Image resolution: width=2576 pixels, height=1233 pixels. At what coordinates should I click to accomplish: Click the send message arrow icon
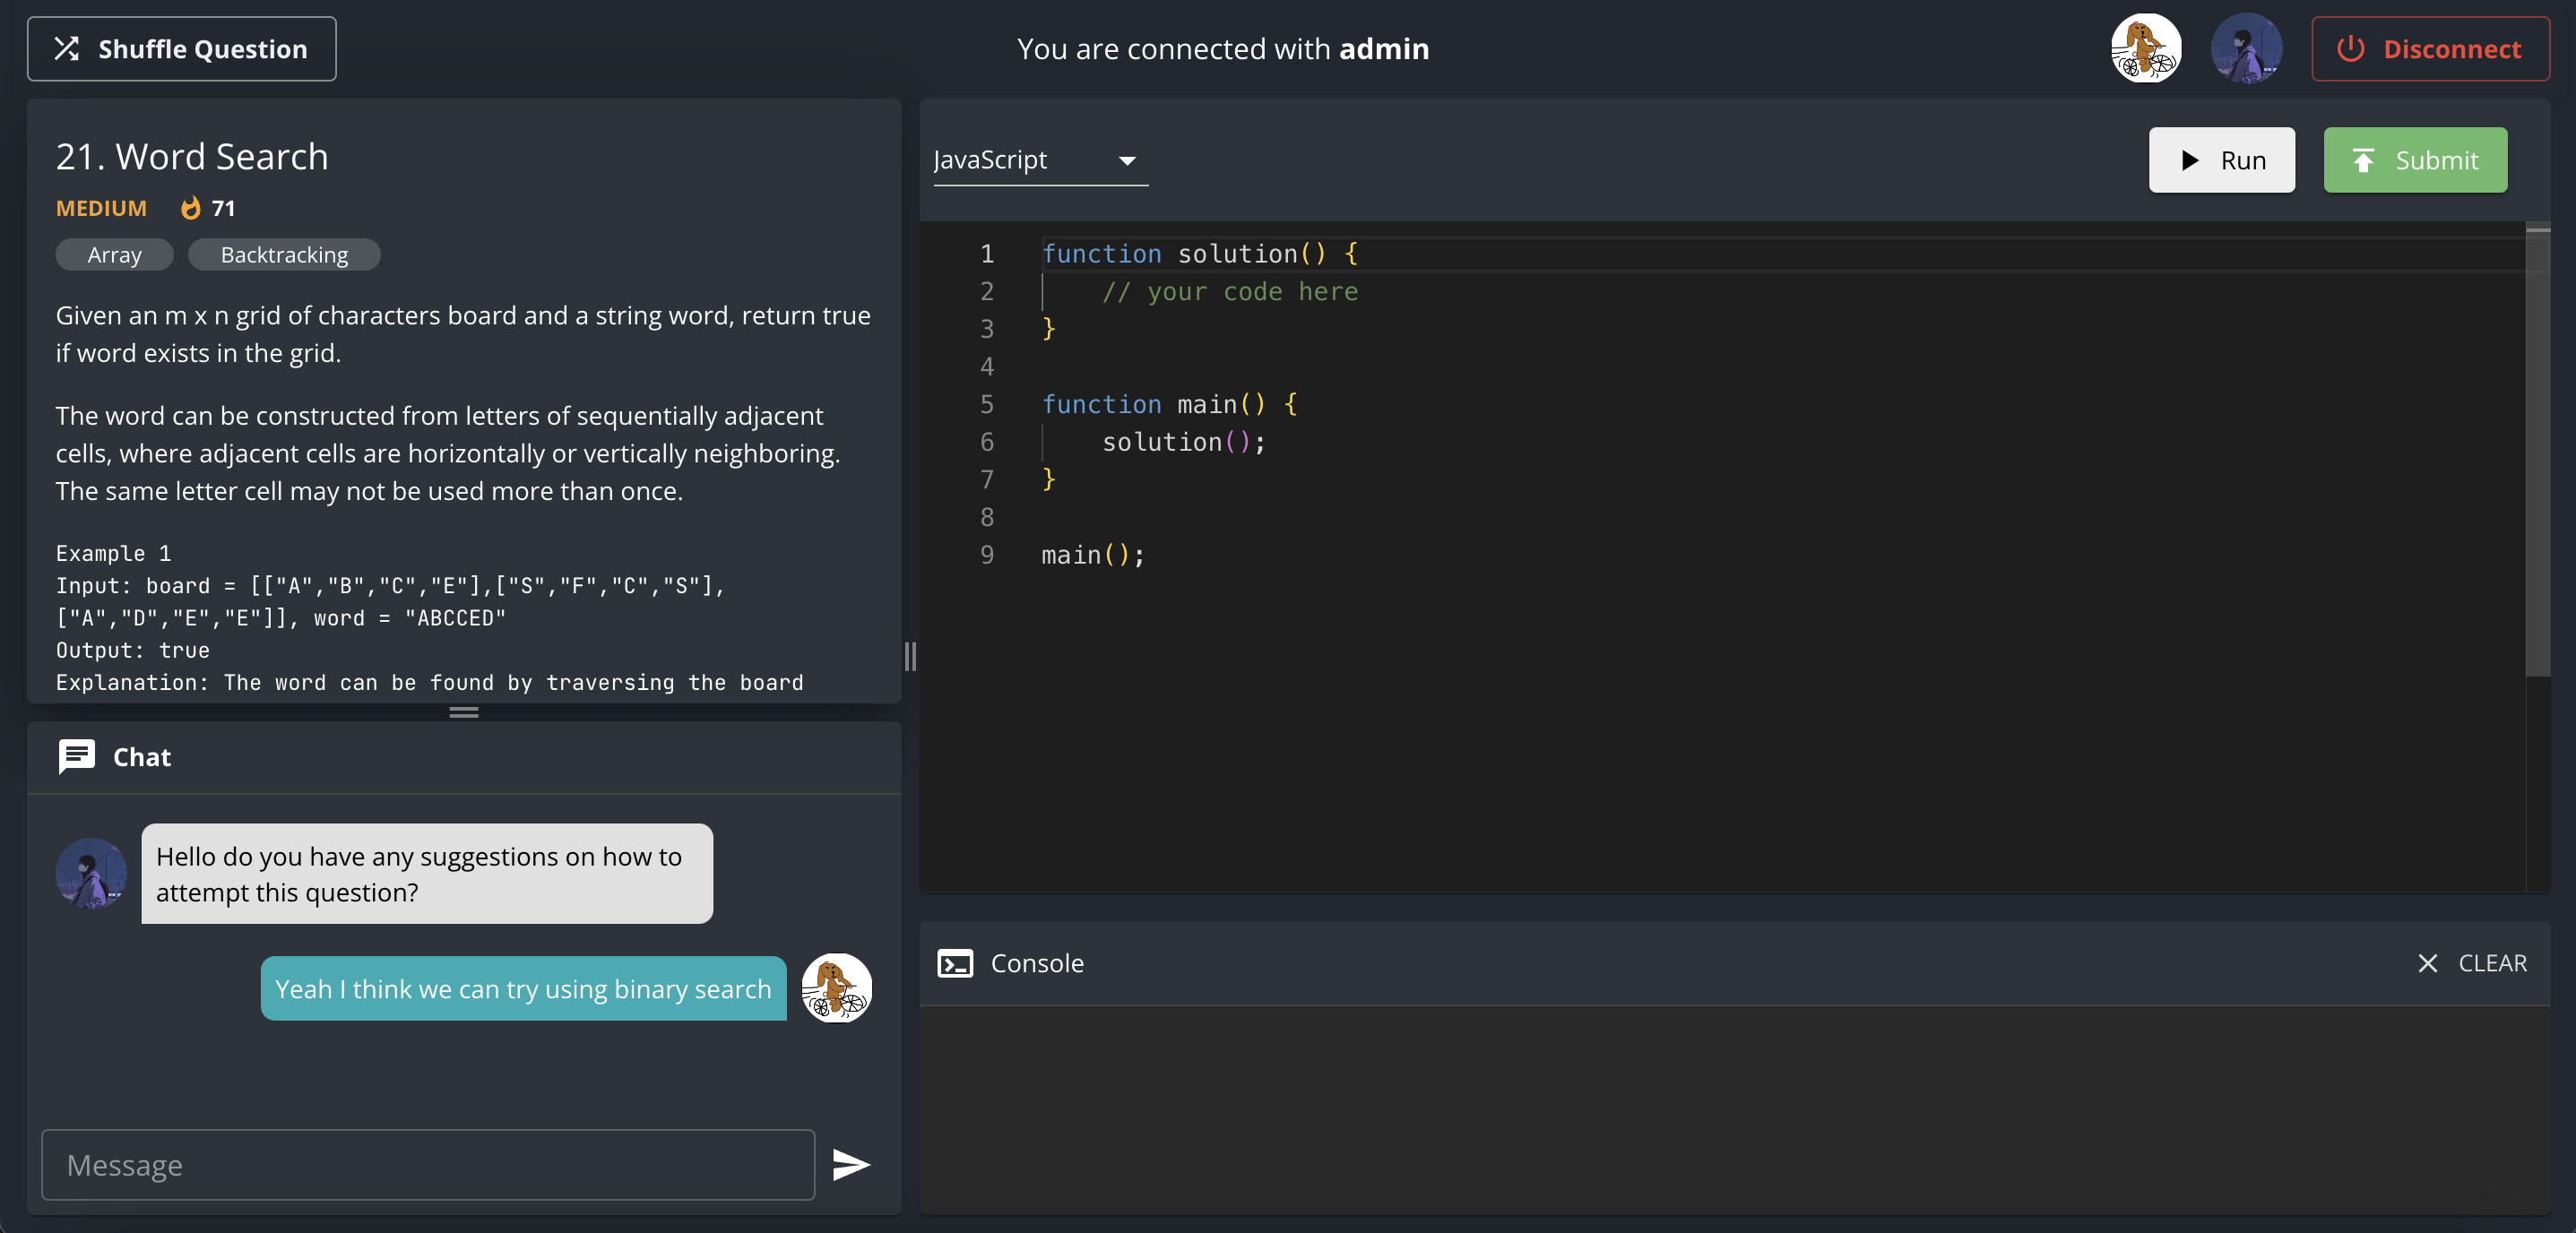pyautogui.click(x=851, y=1165)
